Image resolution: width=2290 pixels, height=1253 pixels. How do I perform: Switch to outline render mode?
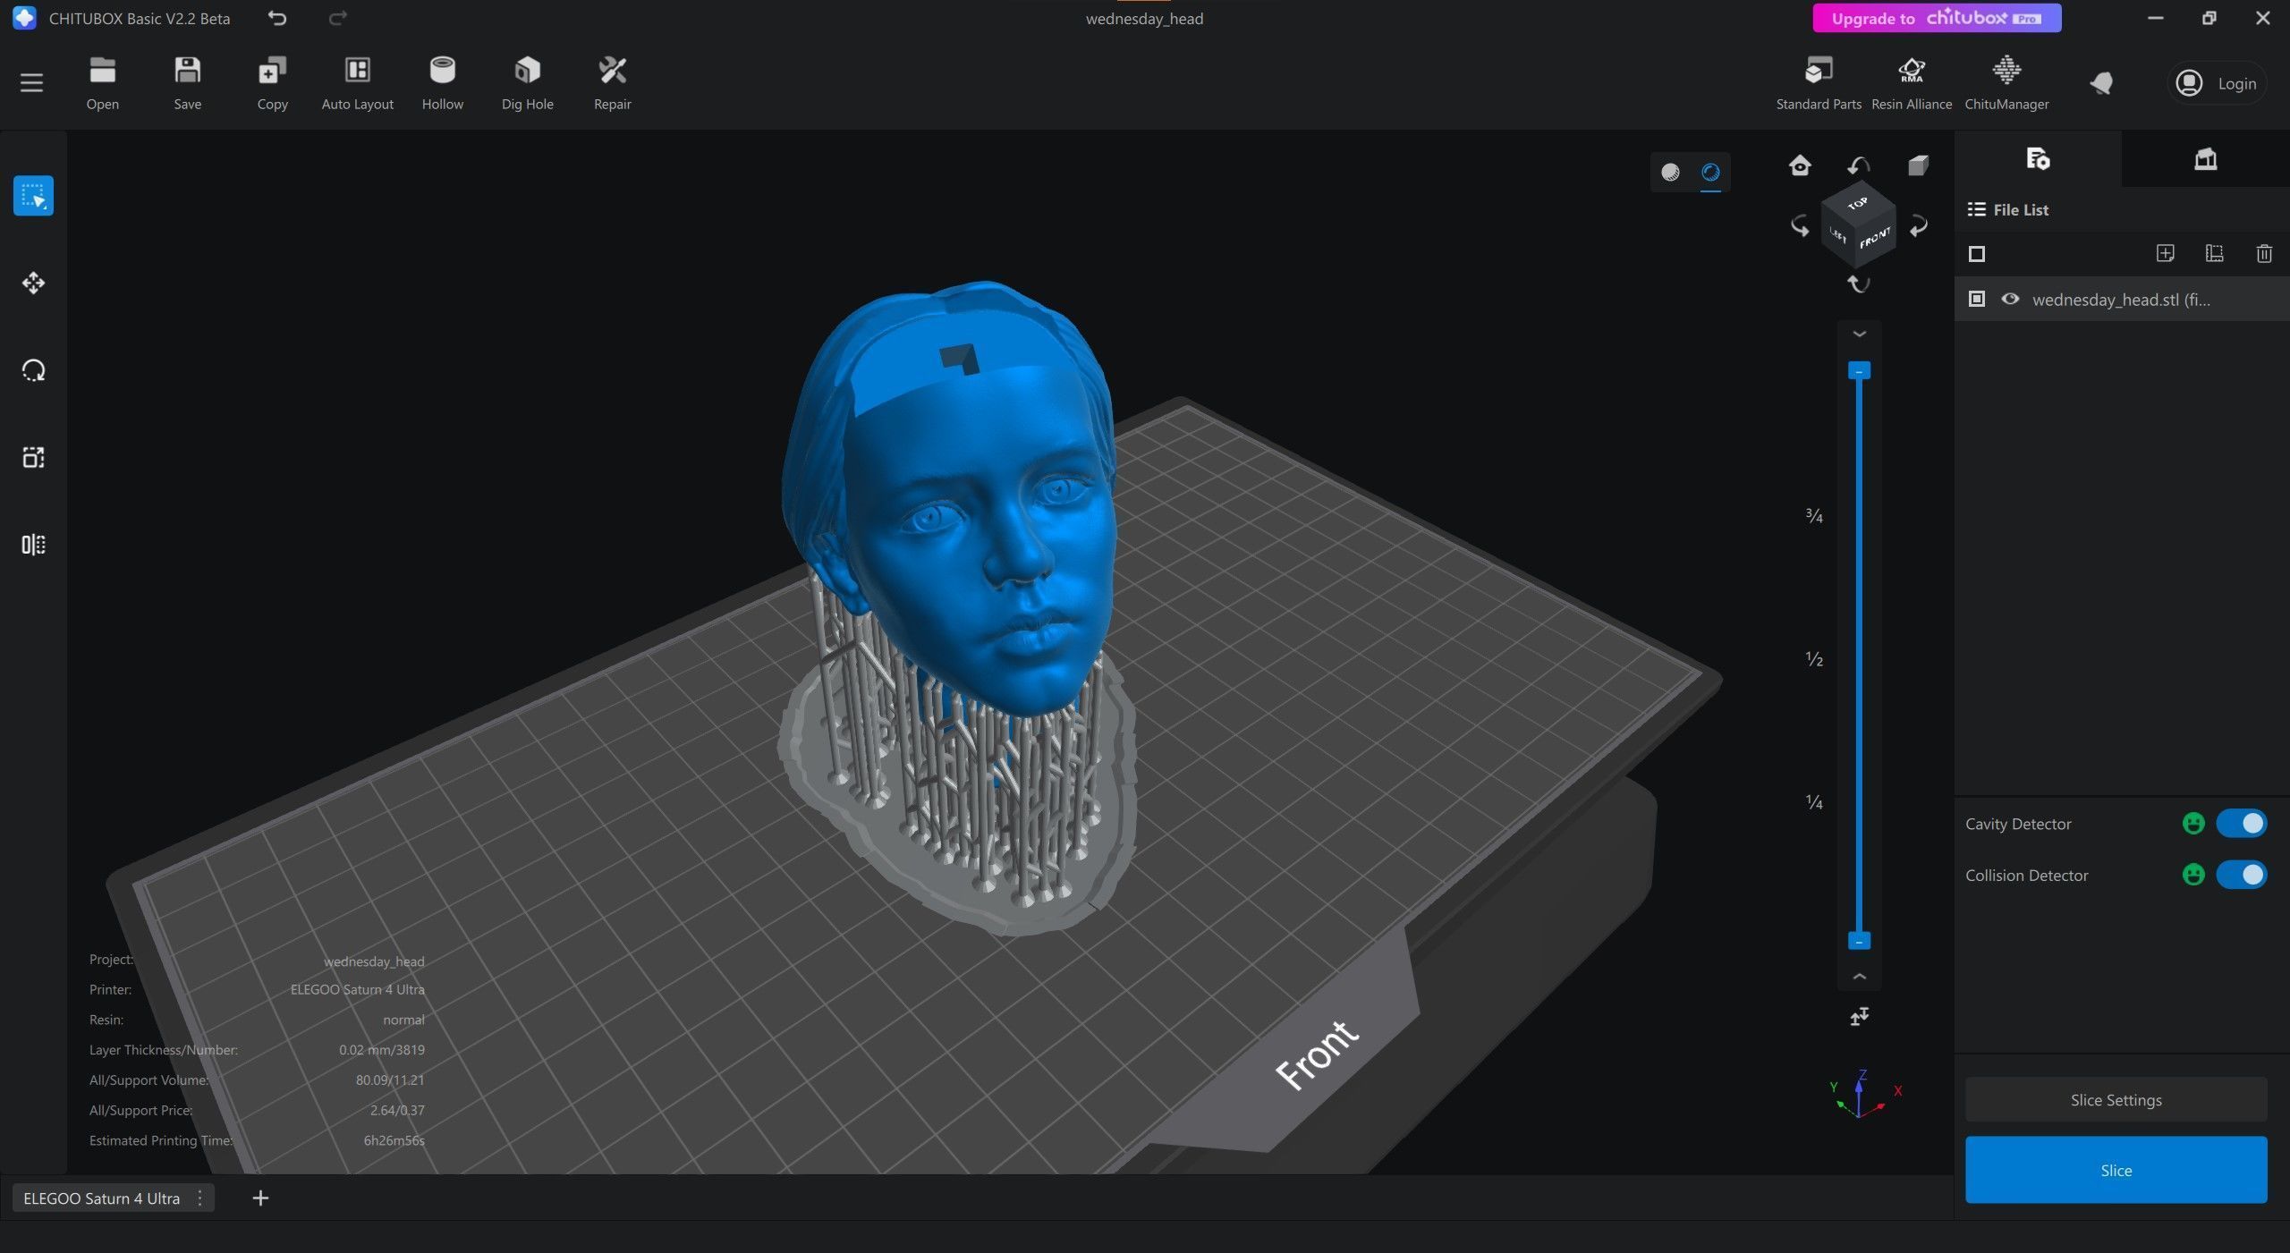point(1710,172)
